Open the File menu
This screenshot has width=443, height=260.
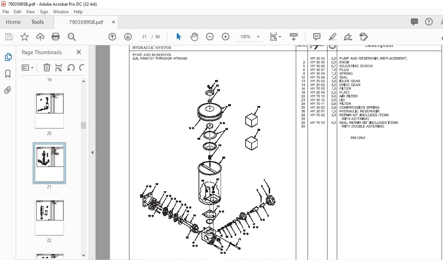click(x=6, y=12)
